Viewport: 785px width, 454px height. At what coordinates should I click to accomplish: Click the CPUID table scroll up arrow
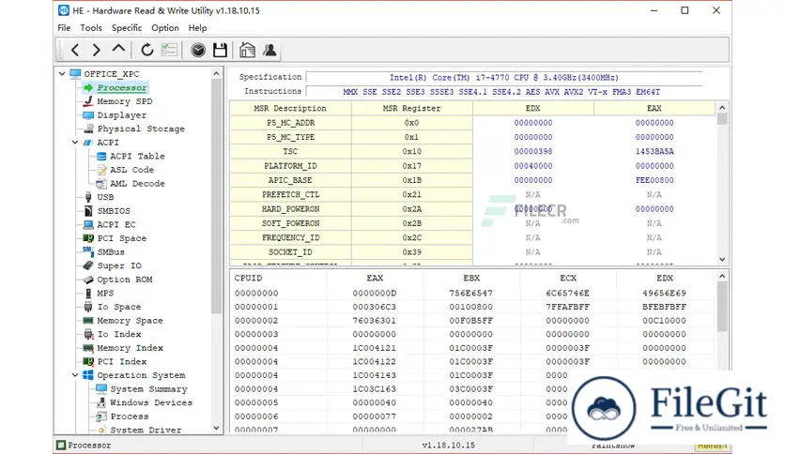click(x=722, y=276)
